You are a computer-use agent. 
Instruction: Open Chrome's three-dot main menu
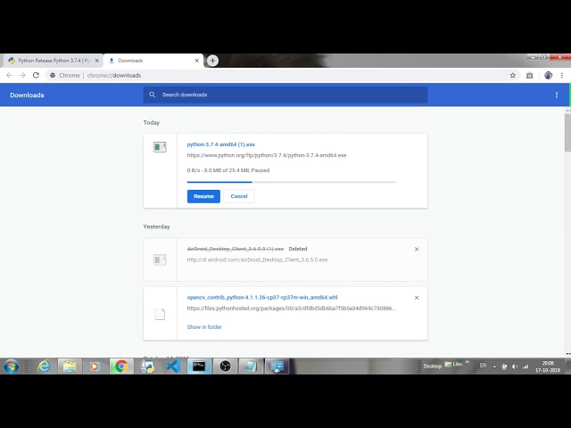[562, 75]
